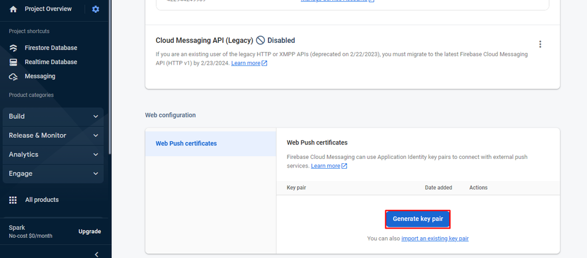Click the Disabled status icon
Image resolution: width=587 pixels, height=258 pixels.
coord(260,40)
